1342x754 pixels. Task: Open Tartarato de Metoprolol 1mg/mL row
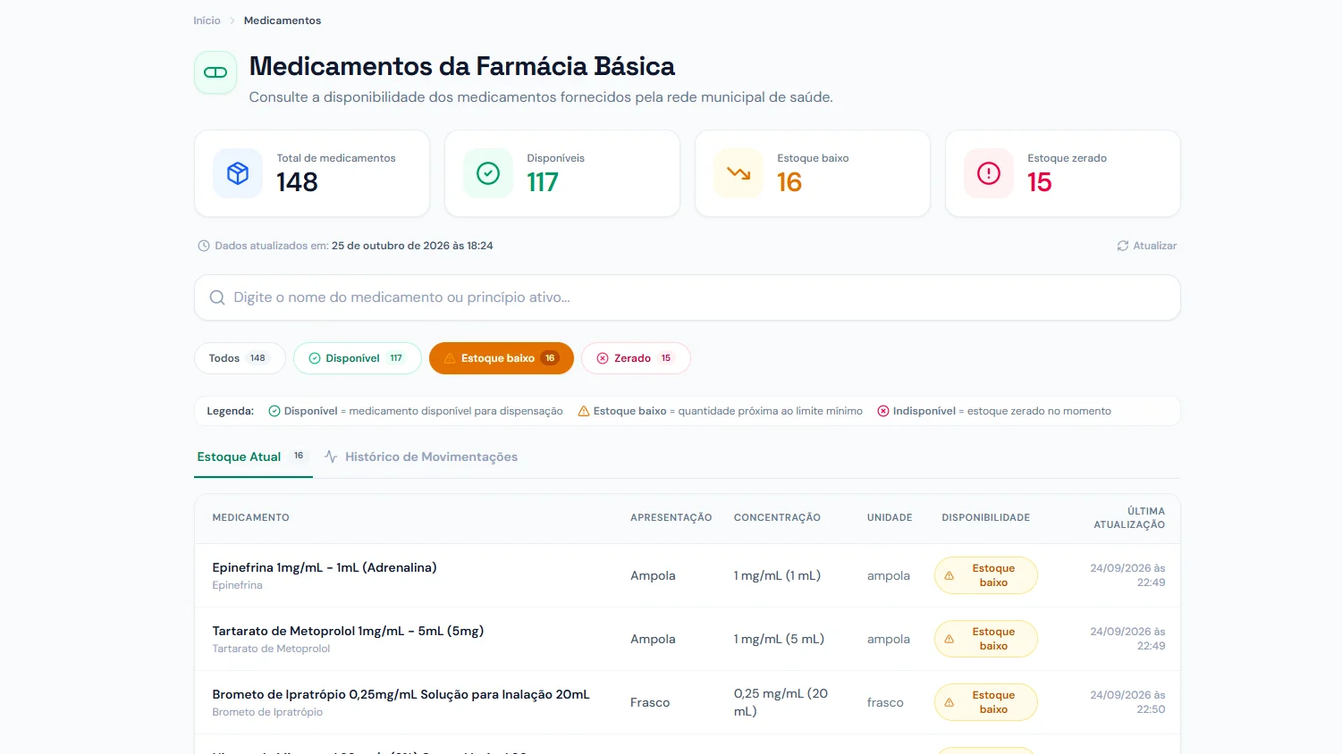coord(688,639)
